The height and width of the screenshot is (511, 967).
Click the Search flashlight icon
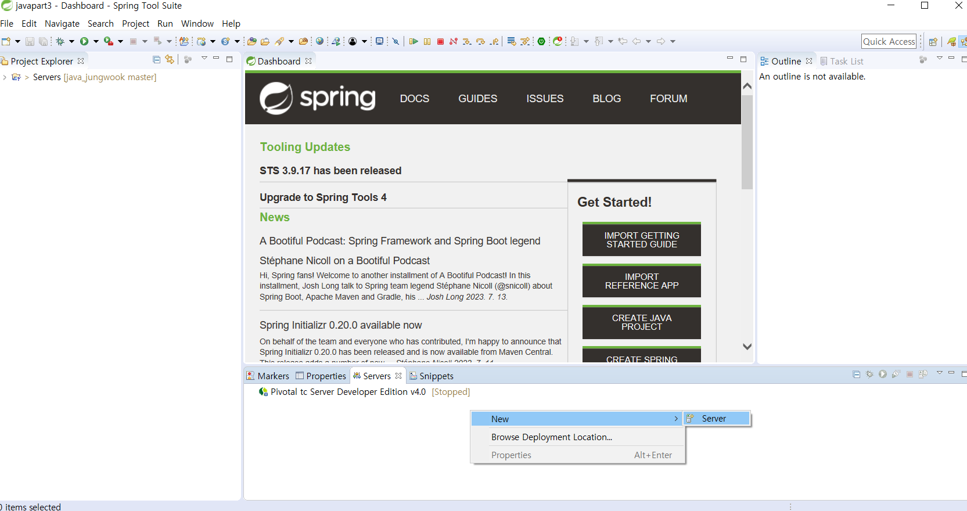pos(279,41)
